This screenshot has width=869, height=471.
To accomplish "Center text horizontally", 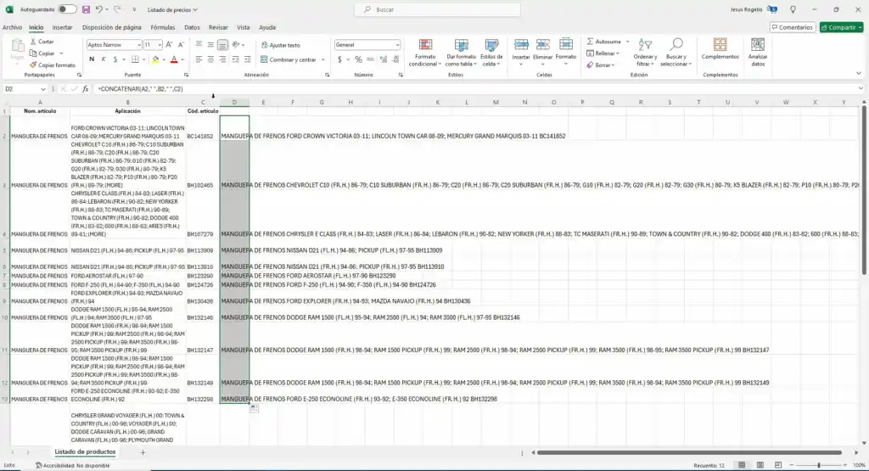I will [x=210, y=59].
